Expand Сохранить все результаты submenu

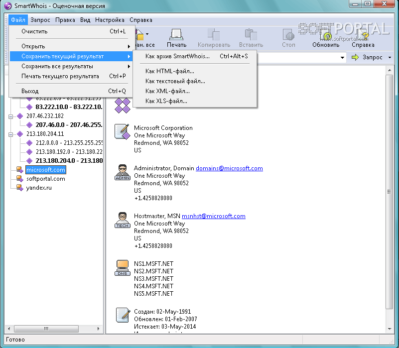[71, 66]
